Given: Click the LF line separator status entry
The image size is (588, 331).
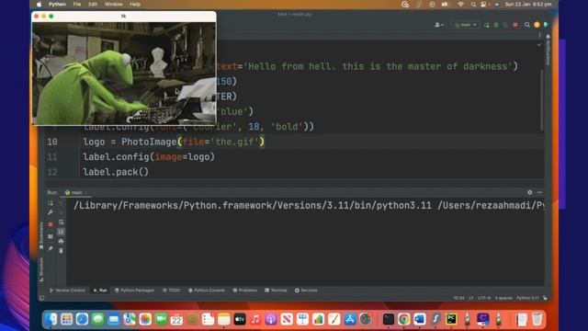Looking at the screenshot, I should (x=470, y=298).
